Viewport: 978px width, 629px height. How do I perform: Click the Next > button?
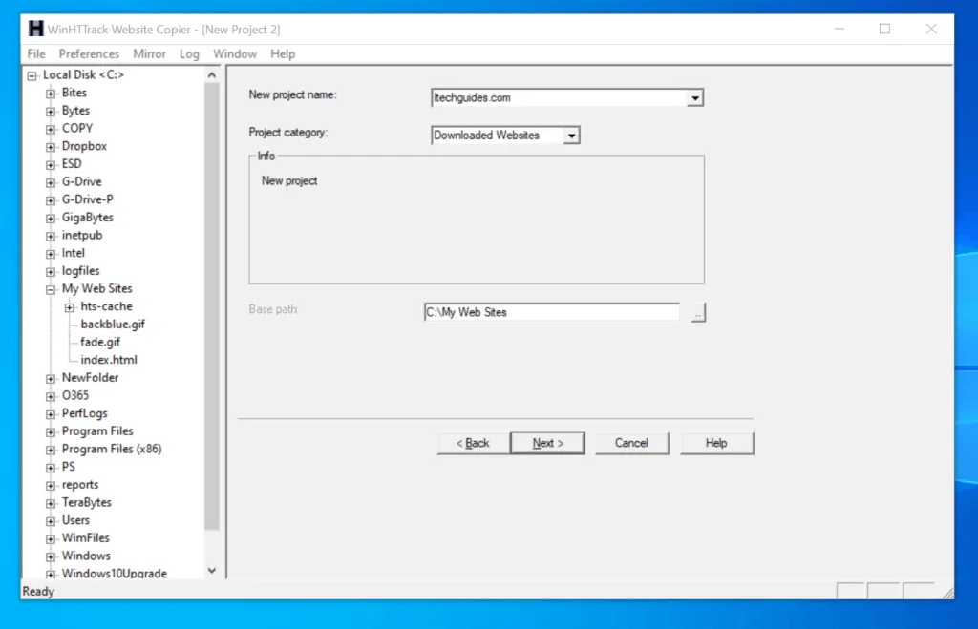click(547, 443)
